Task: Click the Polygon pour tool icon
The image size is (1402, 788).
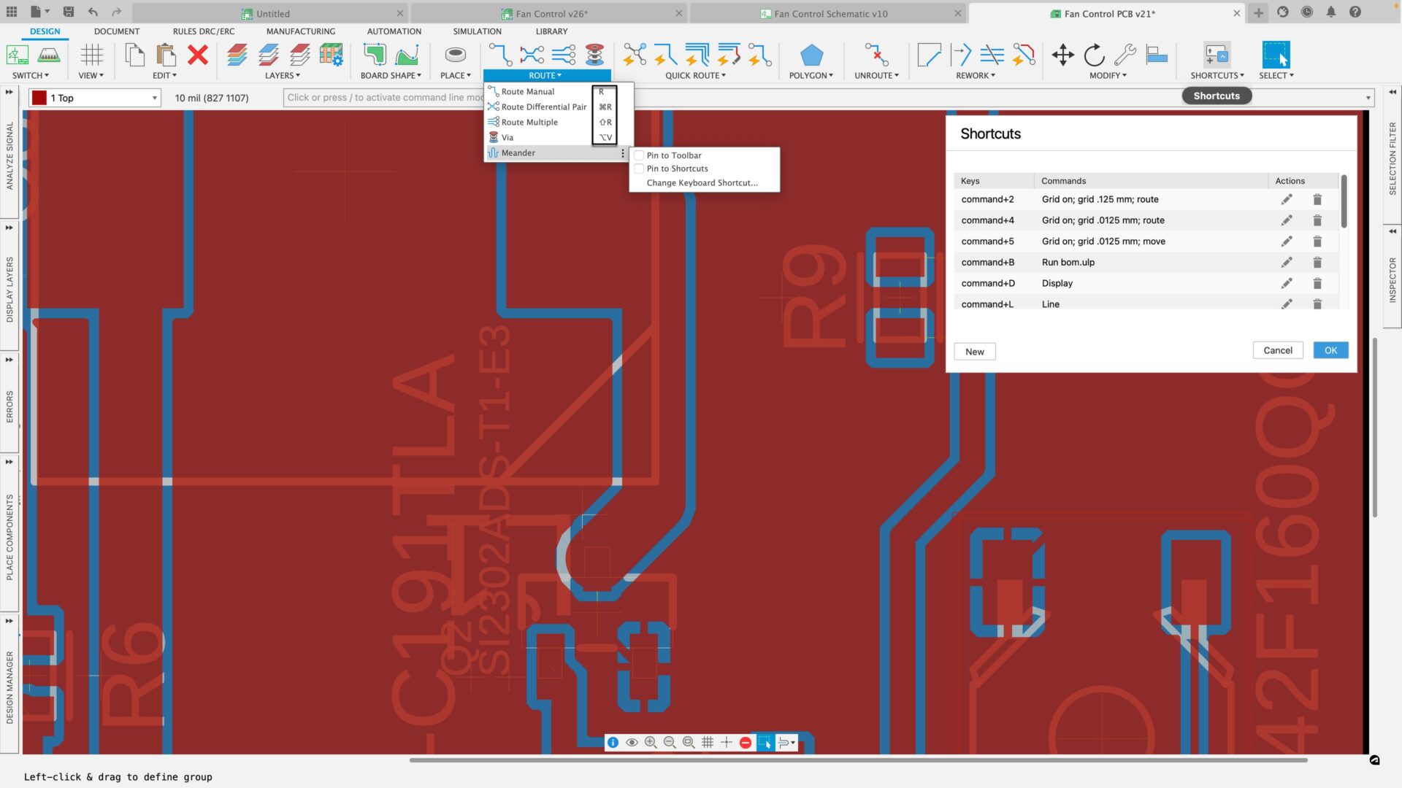Action: pyautogui.click(x=811, y=55)
